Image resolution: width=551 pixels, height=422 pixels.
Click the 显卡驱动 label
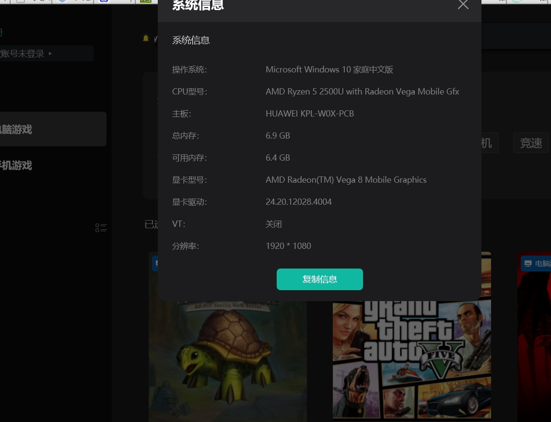tap(189, 202)
